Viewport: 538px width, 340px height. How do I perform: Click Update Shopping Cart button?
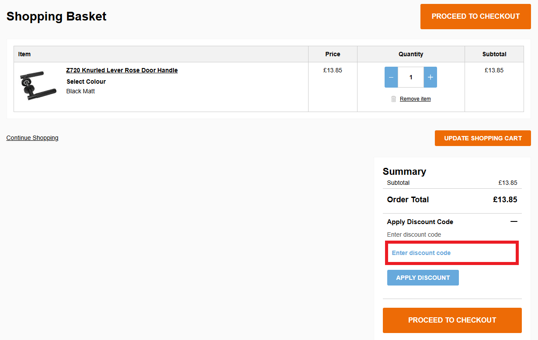click(x=483, y=138)
